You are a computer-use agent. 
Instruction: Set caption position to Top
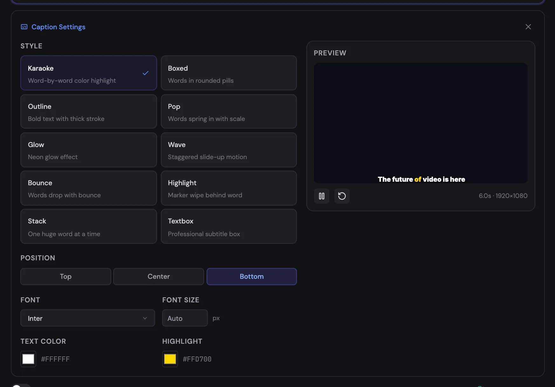click(x=66, y=276)
